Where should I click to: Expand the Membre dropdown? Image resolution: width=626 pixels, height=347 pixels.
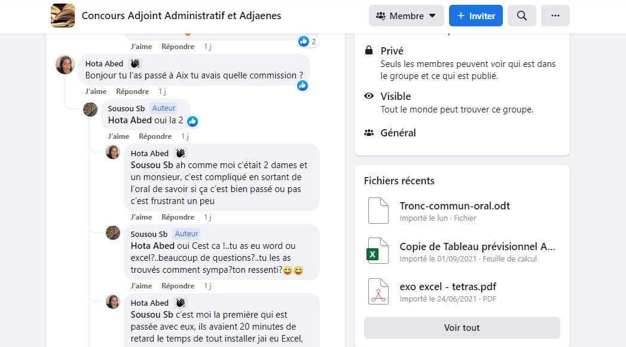pyautogui.click(x=406, y=16)
